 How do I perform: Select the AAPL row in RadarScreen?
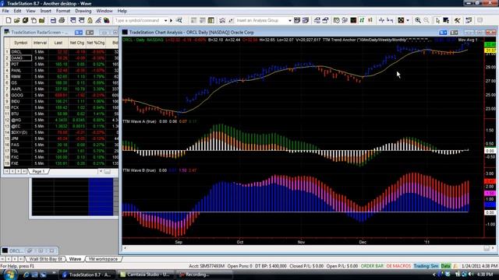pyautogui.click(x=61, y=89)
